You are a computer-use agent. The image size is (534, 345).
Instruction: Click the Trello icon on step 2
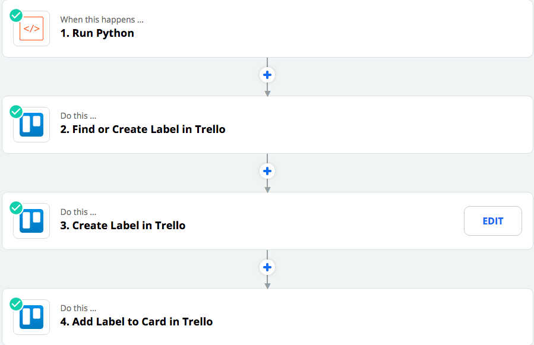pos(31,125)
